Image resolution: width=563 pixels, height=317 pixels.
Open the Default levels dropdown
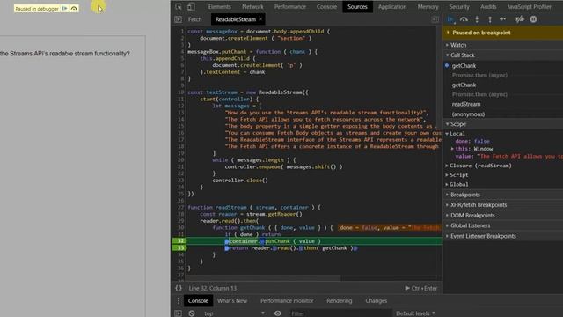point(415,313)
